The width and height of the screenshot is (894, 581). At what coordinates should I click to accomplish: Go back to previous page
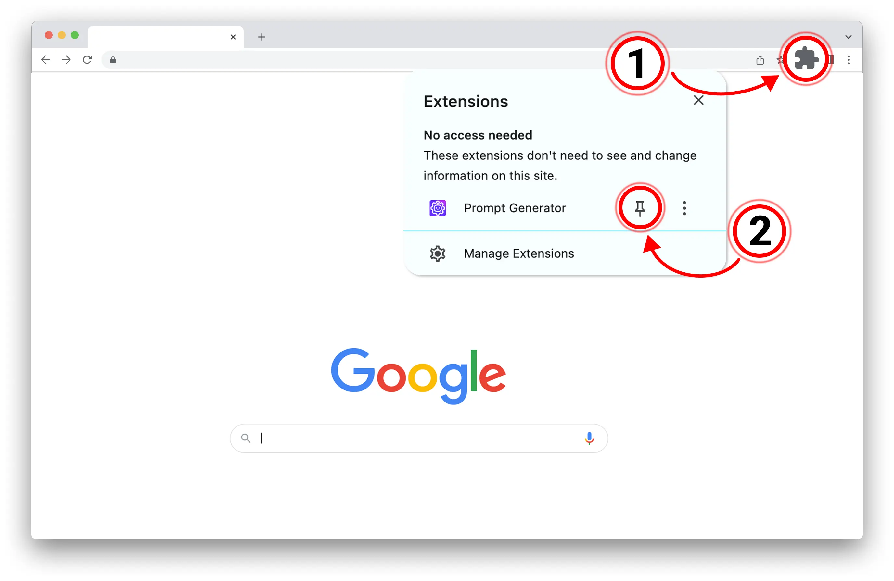point(45,60)
